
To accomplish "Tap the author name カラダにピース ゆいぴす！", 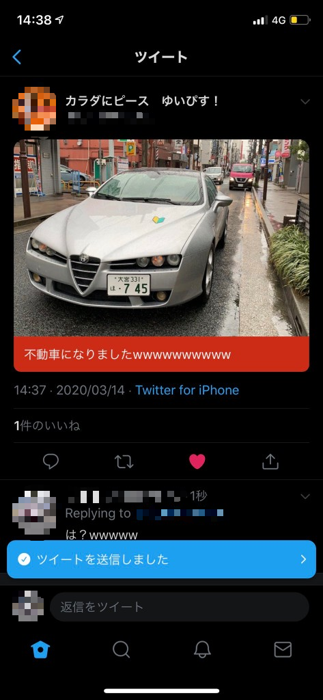I will (x=143, y=101).
